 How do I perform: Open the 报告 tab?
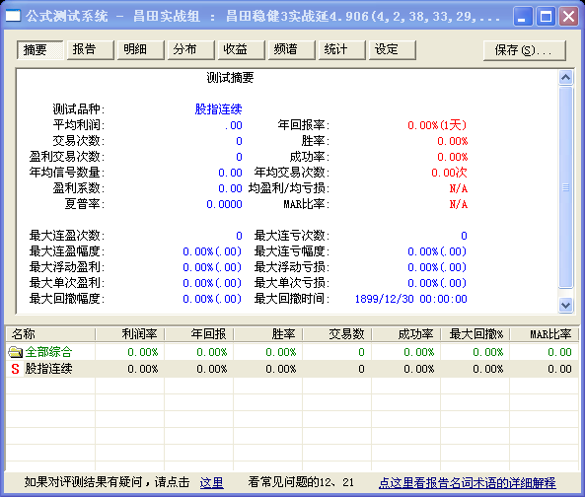[x=91, y=49]
